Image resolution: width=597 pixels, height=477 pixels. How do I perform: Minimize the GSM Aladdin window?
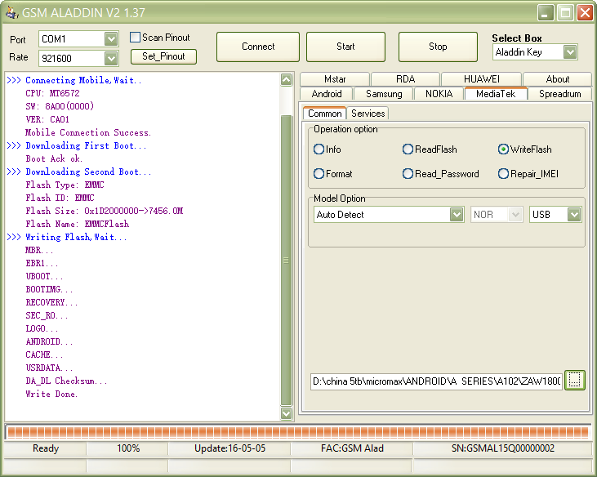[x=546, y=13]
